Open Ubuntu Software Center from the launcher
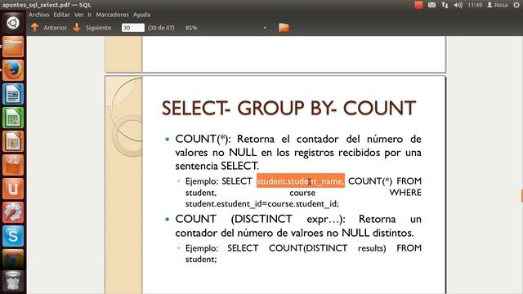Image resolution: width=523 pixels, height=294 pixels. point(13,165)
